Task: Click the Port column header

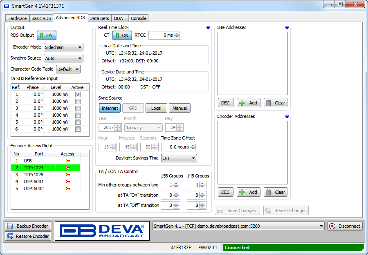Action: [x=39, y=154]
